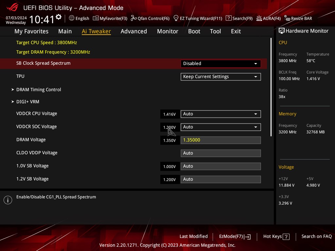Open the Tool tab
This screenshot has height=251, width=335.
tap(215, 31)
